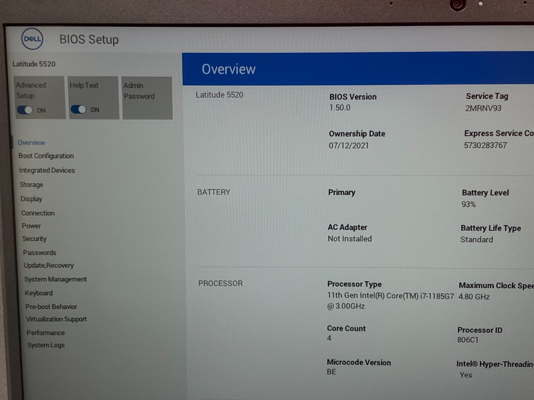Open Power settings
534x400 pixels.
(x=31, y=226)
